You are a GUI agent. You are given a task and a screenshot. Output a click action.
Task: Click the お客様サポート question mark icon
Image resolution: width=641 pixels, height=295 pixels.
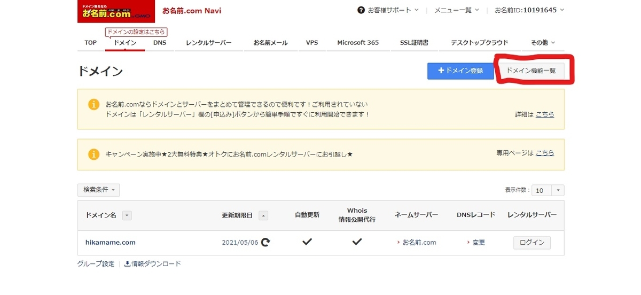pos(361,10)
